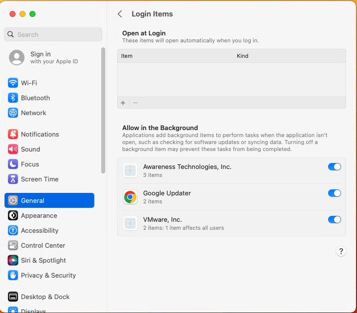This screenshot has height=313, width=357.
Task: Click the Accessibility icon
Action: point(13,231)
